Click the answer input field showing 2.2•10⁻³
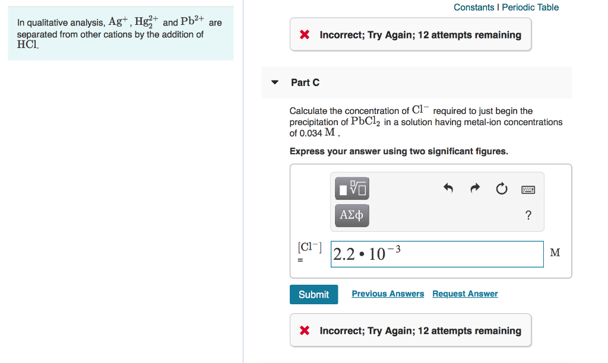Viewport: 608px width, 363px height. (x=437, y=254)
